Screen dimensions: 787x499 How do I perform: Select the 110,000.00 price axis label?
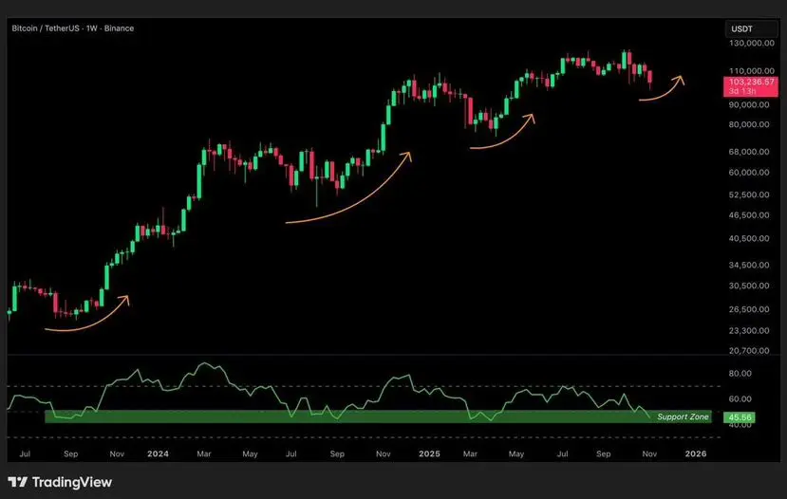click(751, 71)
